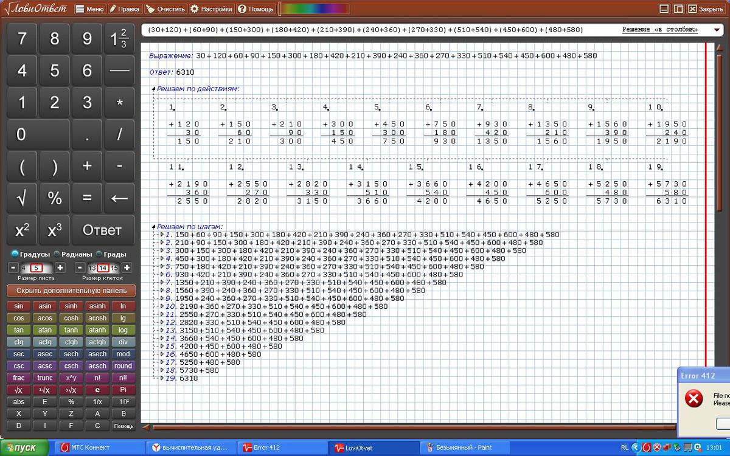This screenshot has height=456, width=730.
Task: Click the backspace arrow key
Action: (119, 198)
